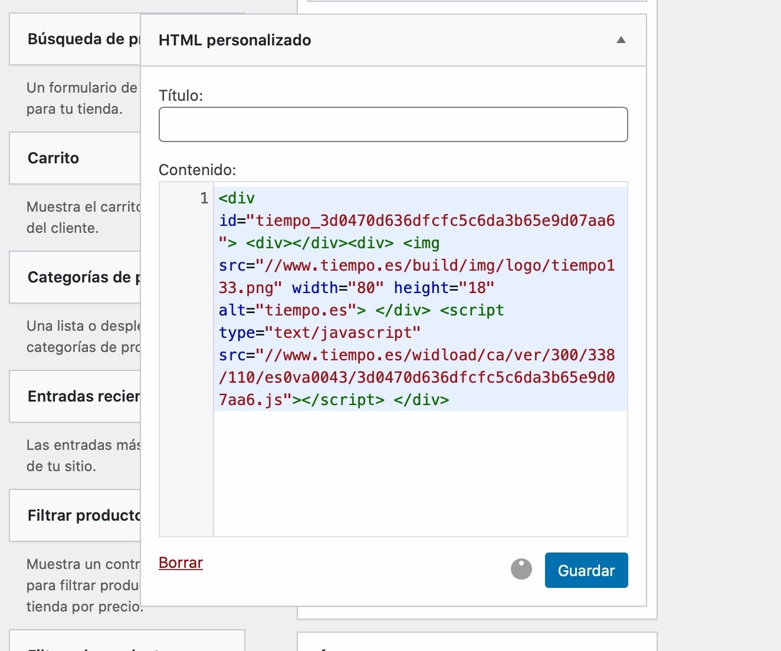Click the Guardar button

point(586,570)
